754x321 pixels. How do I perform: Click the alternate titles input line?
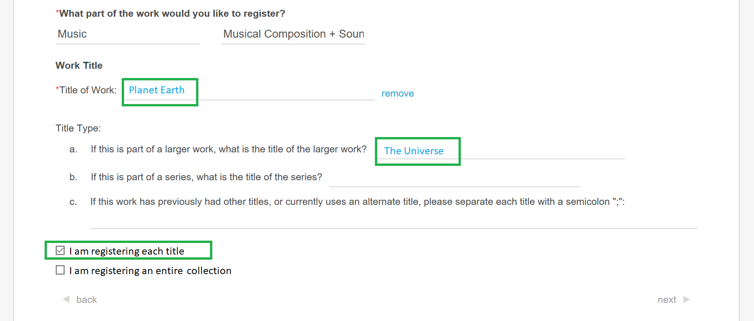pyautogui.click(x=393, y=221)
